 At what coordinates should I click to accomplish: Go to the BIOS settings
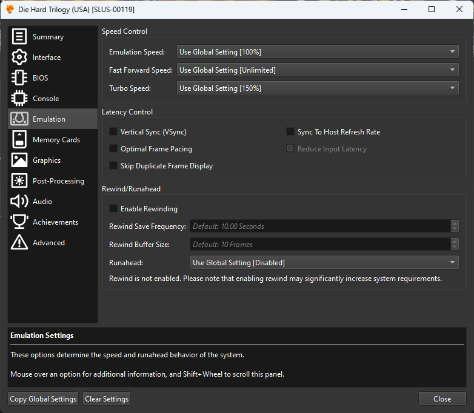(53, 78)
